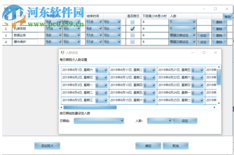Confirm with the 确定 button
Image resolution: width=234 pixels, height=155 pixels.
point(148,146)
